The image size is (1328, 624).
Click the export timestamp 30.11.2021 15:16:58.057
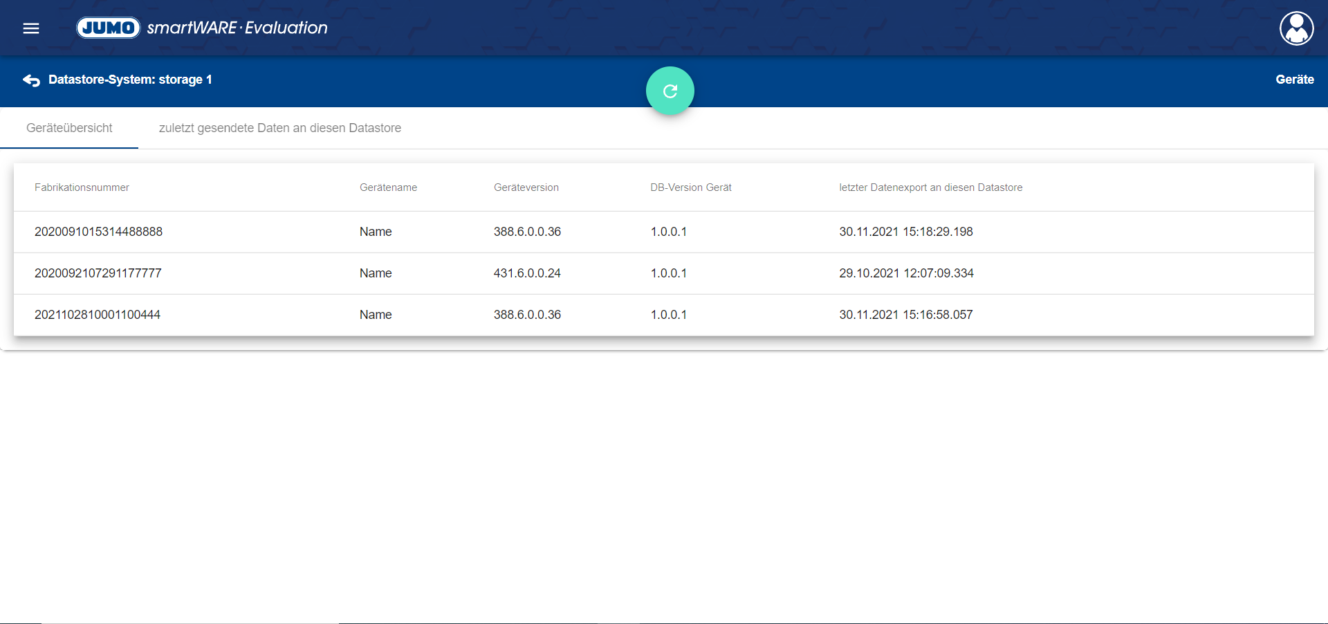tap(905, 315)
